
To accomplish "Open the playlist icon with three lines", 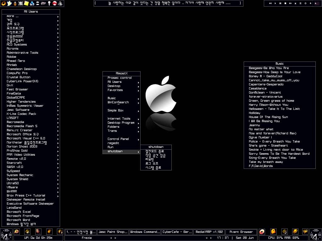I will [x=300, y=3].
